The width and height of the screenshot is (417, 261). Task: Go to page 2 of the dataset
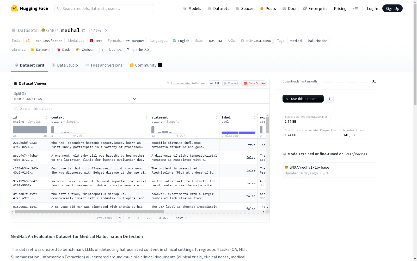[x=129, y=218]
